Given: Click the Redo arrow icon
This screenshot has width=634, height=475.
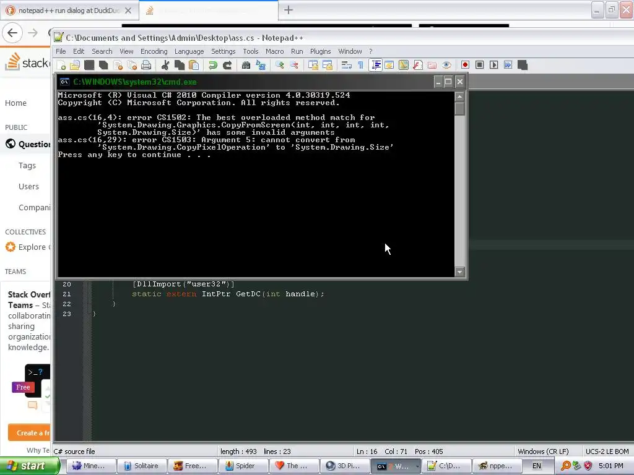Looking at the screenshot, I should pos(227,65).
